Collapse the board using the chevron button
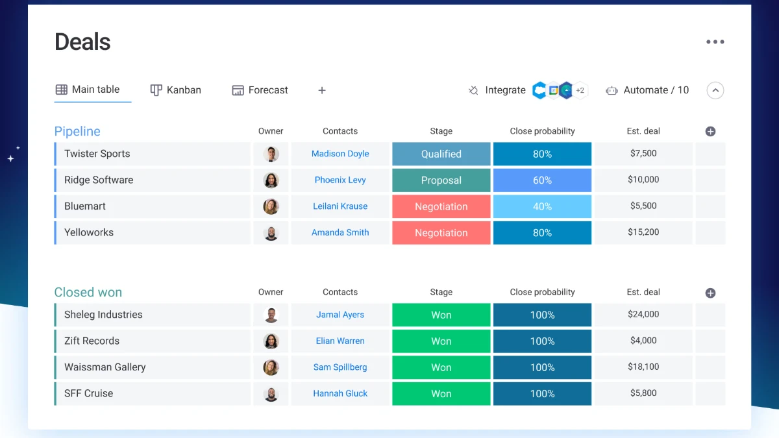Screen dimensions: 779x438 click(715, 90)
